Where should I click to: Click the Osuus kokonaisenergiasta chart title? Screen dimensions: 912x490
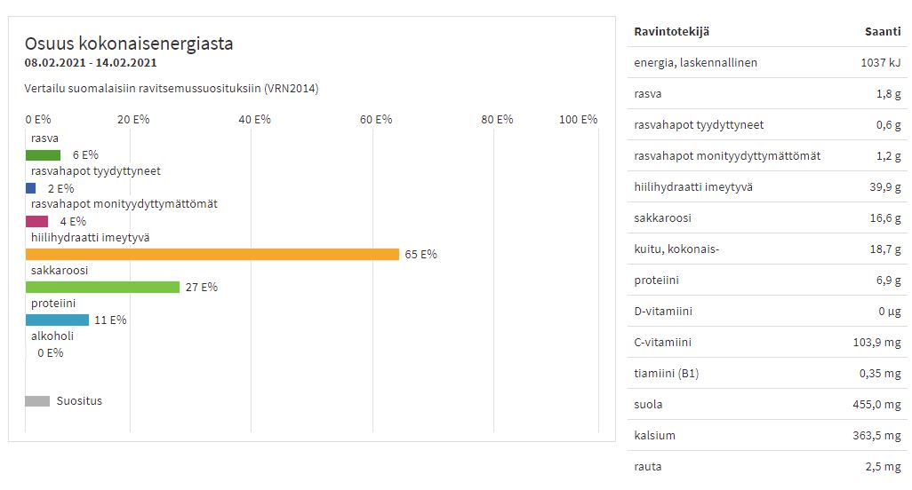(129, 43)
